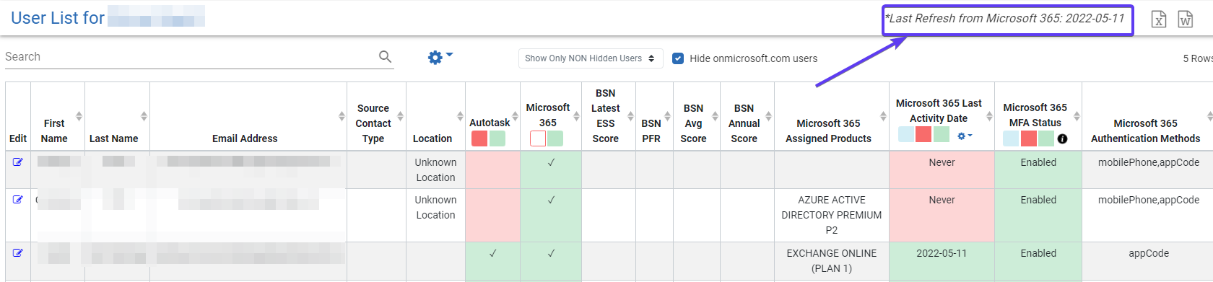This screenshot has width=1213, height=282.
Task: Toggle Autotask red filter box
Action: (x=479, y=138)
